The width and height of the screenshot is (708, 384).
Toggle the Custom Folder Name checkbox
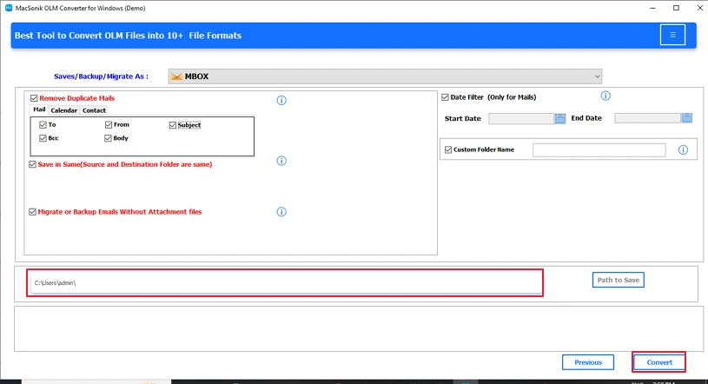click(448, 150)
